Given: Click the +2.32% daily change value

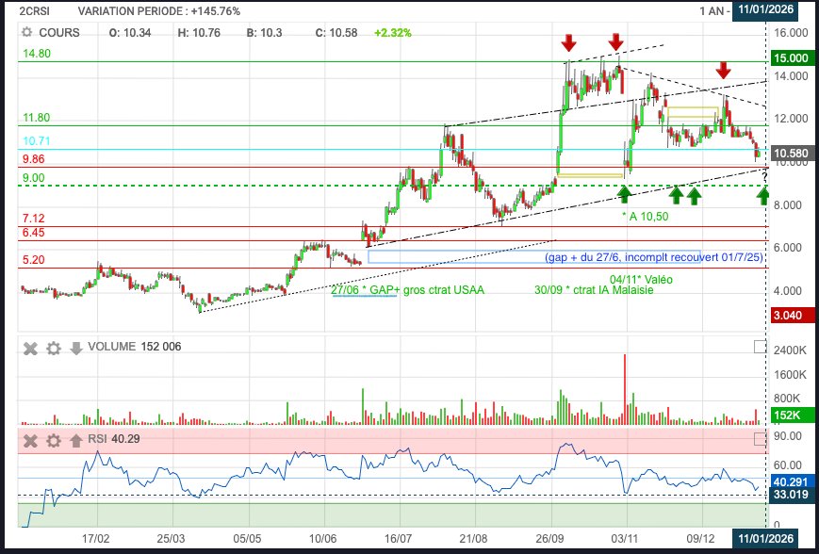Looking at the screenshot, I should pyautogui.click(x=393, y=33).
